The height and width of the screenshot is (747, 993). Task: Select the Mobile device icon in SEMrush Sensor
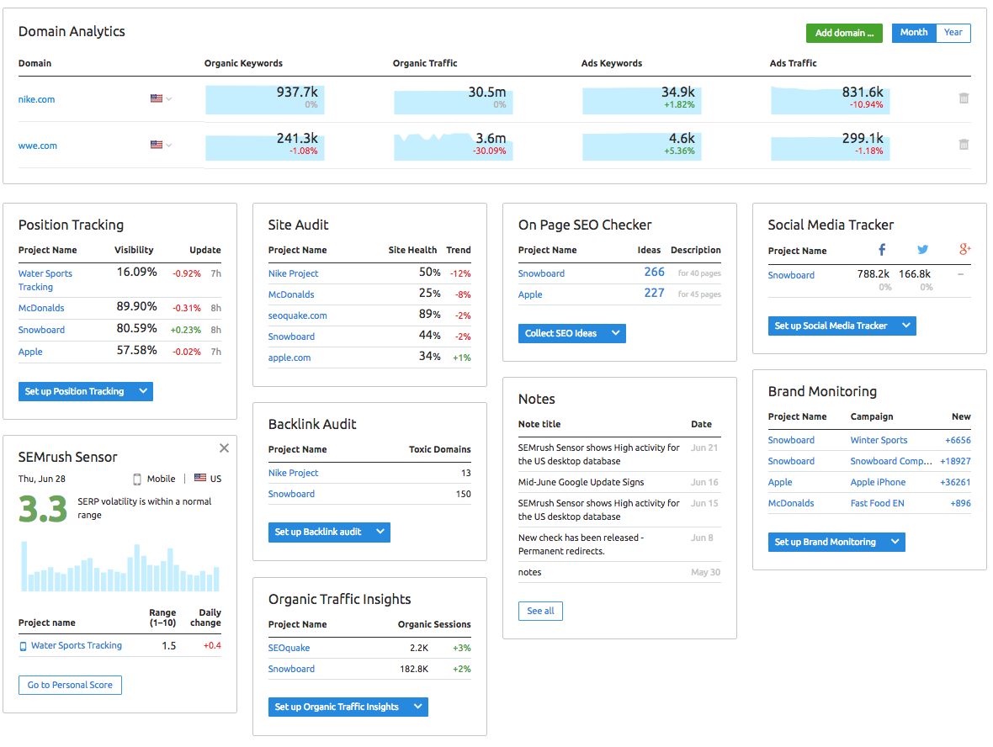point(137,479)
